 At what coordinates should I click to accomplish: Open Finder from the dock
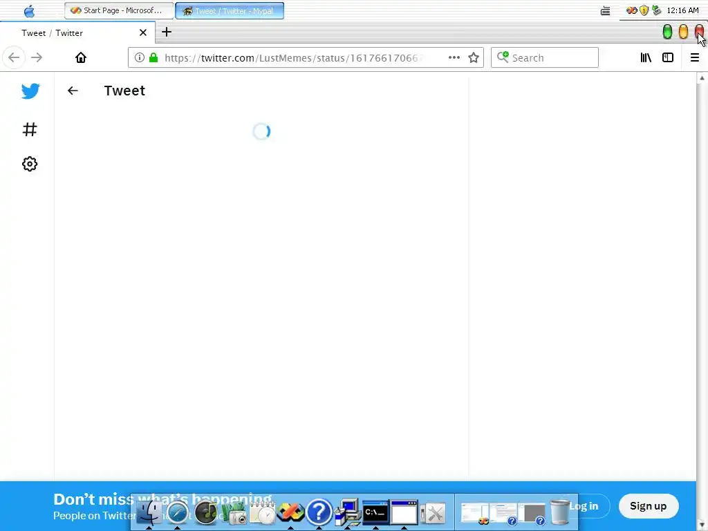149,512
